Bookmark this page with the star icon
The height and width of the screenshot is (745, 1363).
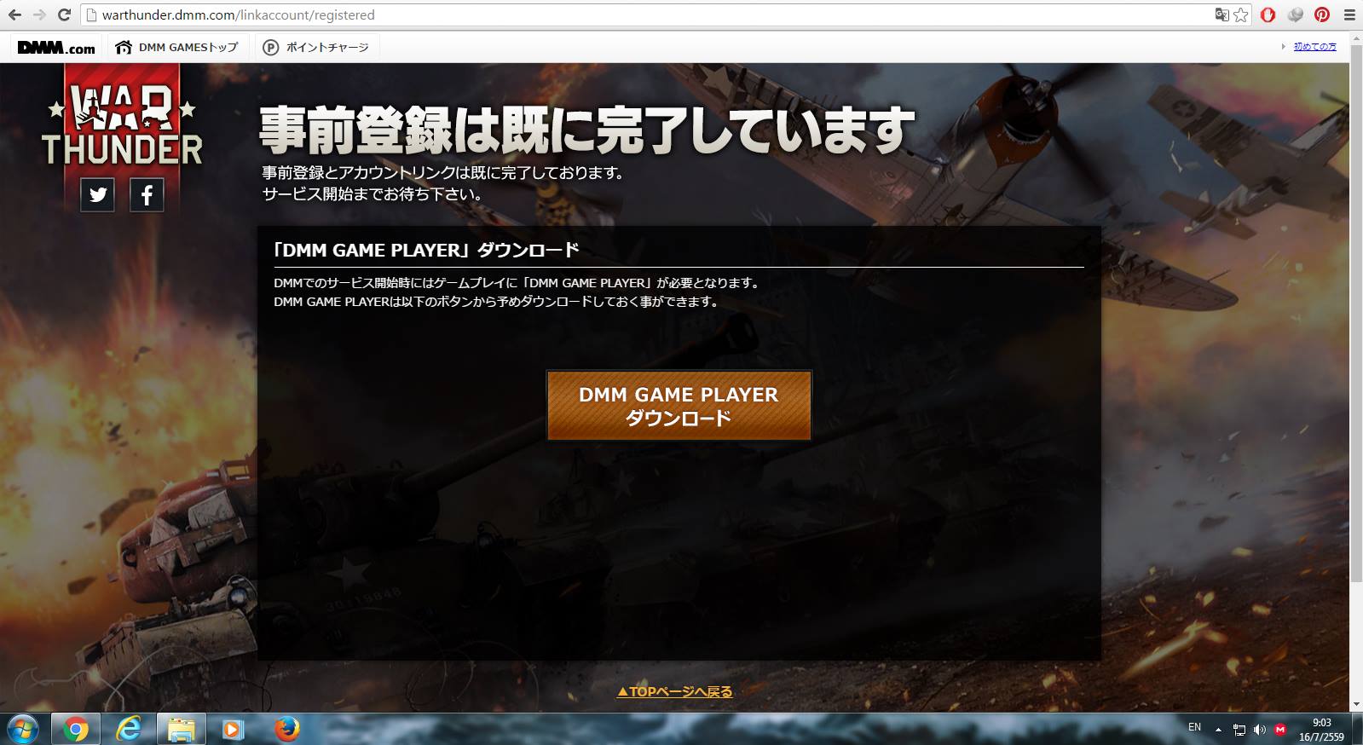(x=1241, y=14)
